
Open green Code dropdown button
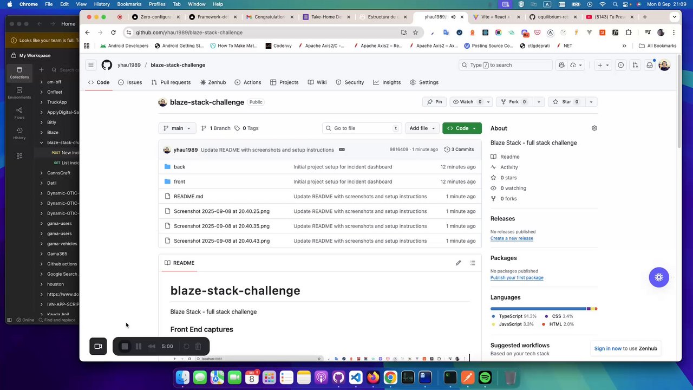coord(462,128)
